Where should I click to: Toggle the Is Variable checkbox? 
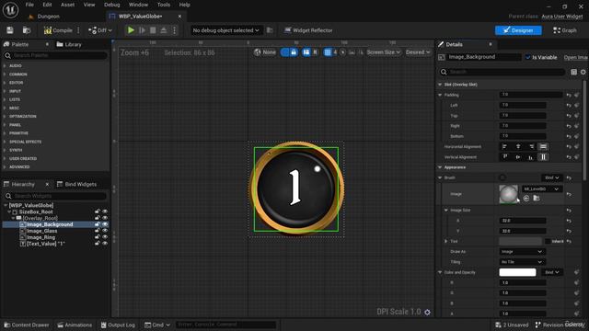pyautogui.click(x=527, y=57)
